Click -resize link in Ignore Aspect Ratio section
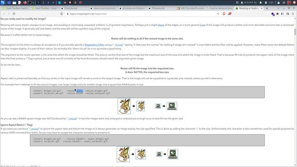 [x=34, y=129]
